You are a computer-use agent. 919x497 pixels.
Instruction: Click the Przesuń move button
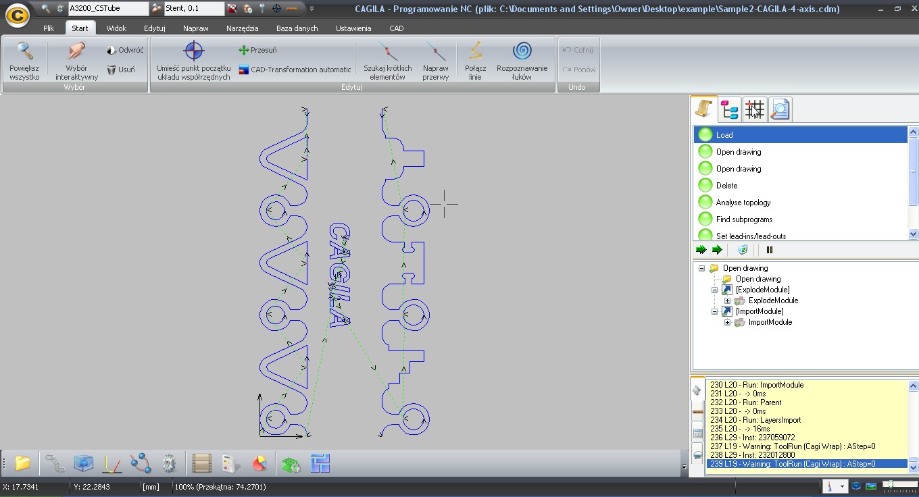click(x=257, y=50)
